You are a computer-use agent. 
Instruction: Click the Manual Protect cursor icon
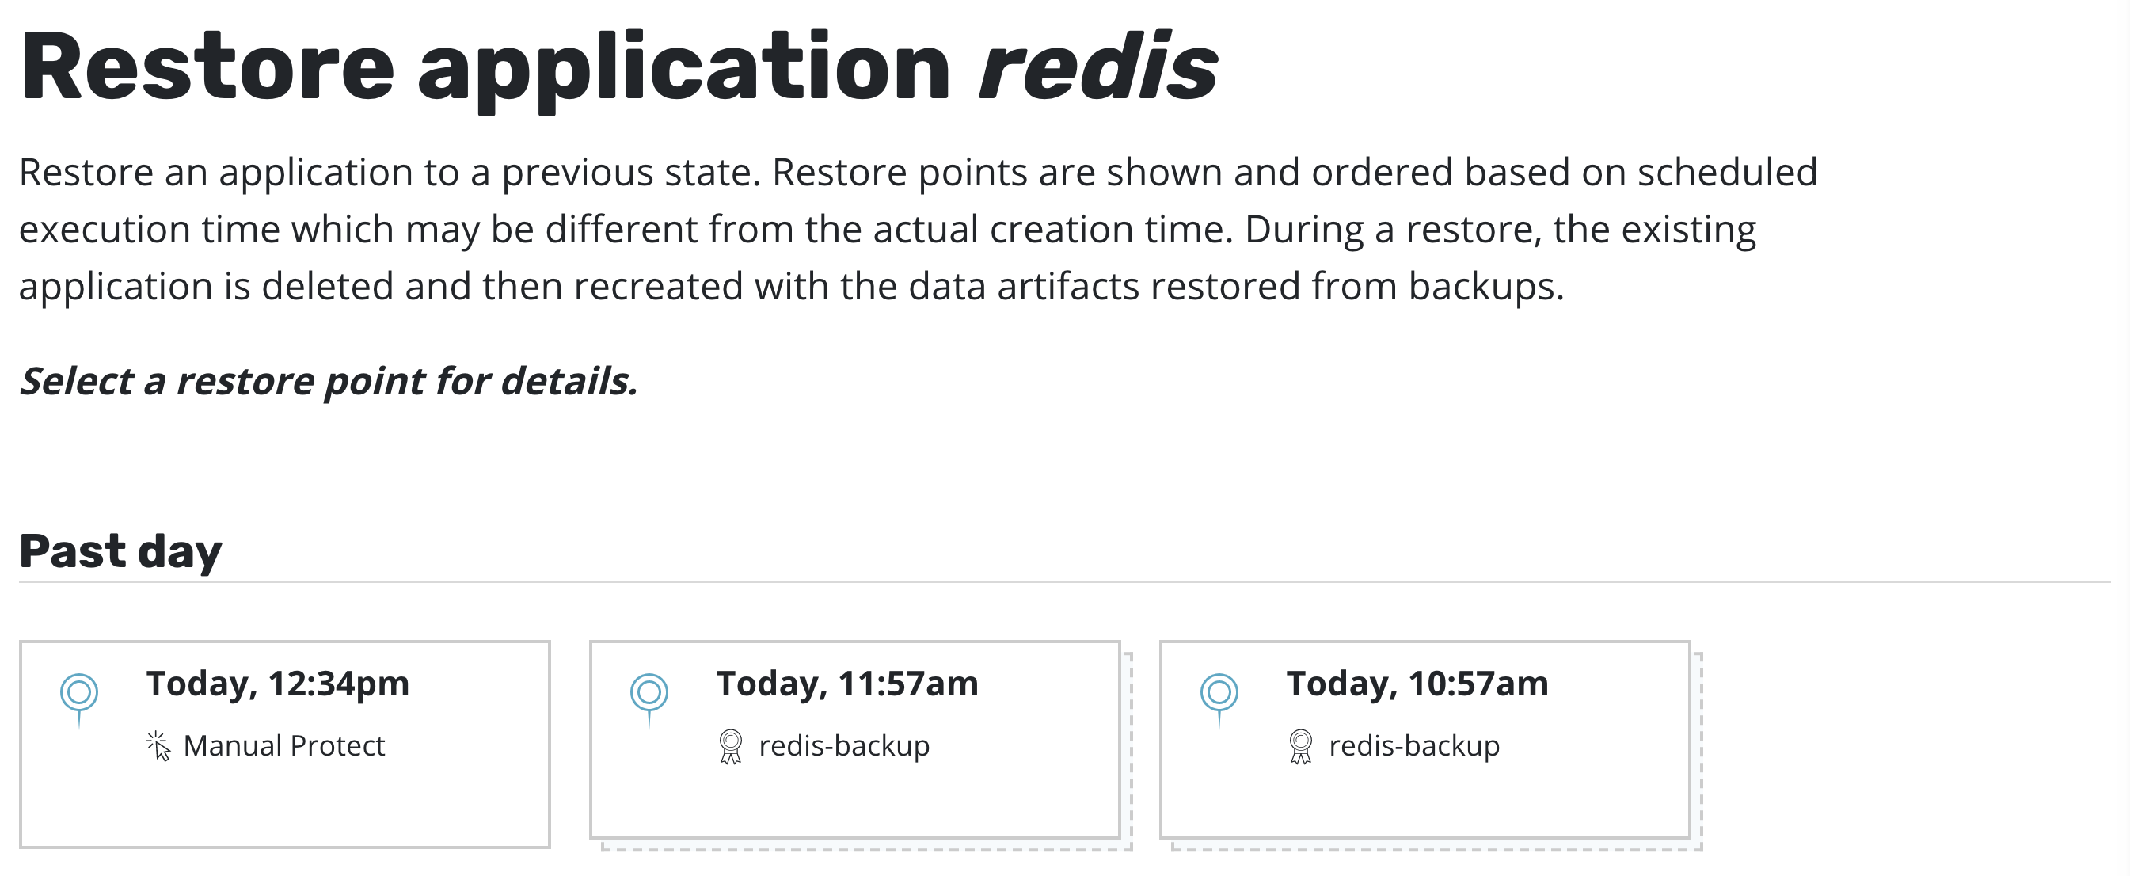(x=158, y=745)
